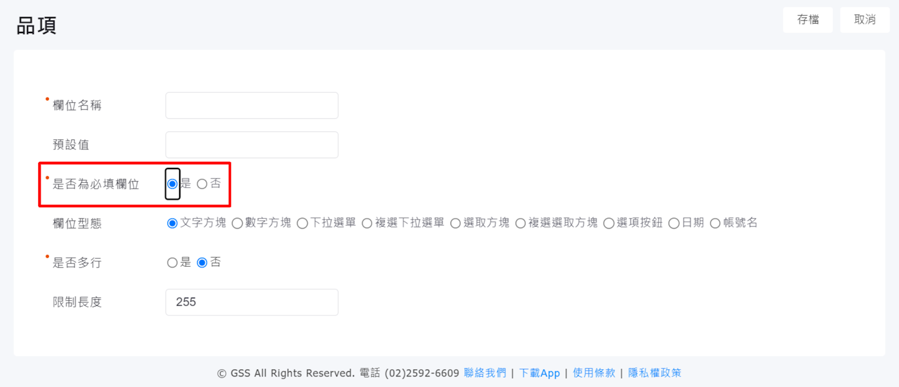Click the 預設值 input field
The width and height of the screenshot is (899, 387).
pyautogui.click(x=252, y=145)
